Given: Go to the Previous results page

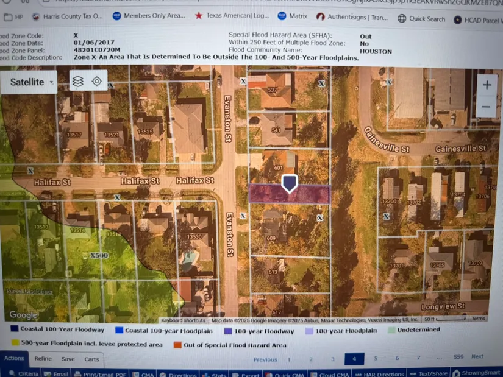Looking at the screenshot, I should click(265, 359).
